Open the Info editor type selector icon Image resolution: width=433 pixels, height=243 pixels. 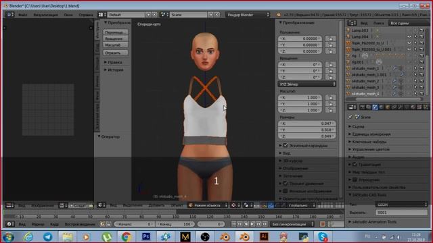point(9,14)
